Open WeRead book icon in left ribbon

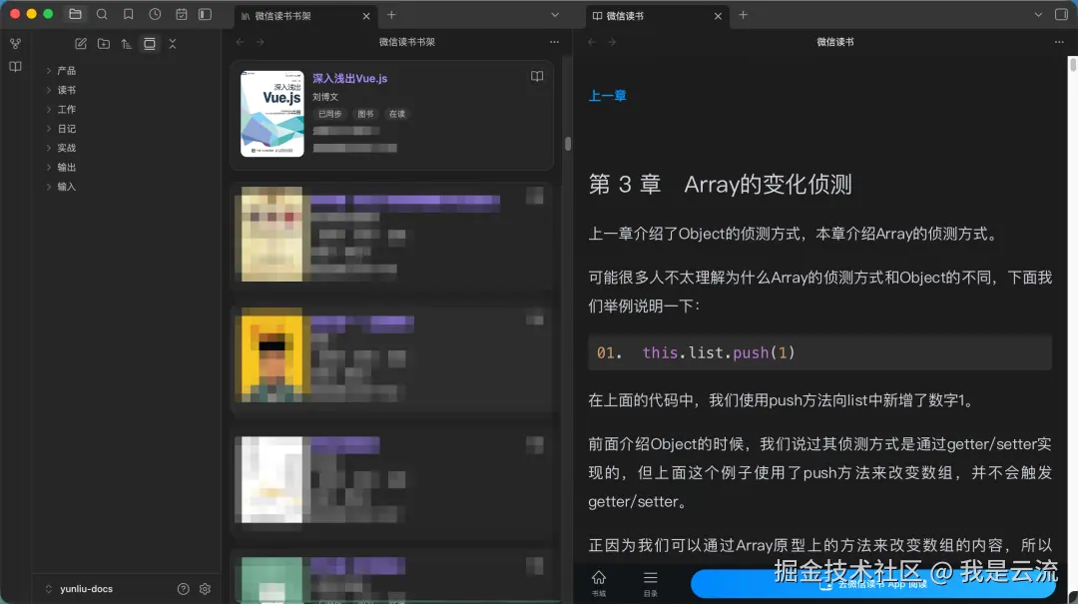coord(15,67)
